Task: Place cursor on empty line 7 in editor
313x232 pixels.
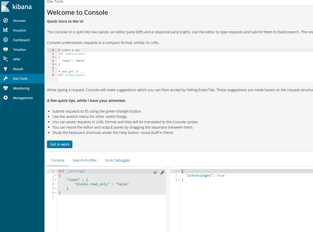Action: coord(102,197)
